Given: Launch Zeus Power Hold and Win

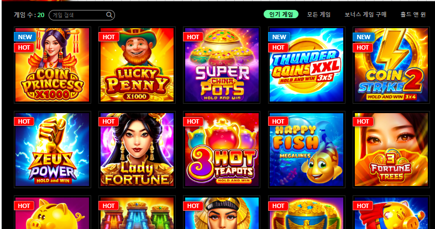Looking at the screenshot, I should point(52,150).
